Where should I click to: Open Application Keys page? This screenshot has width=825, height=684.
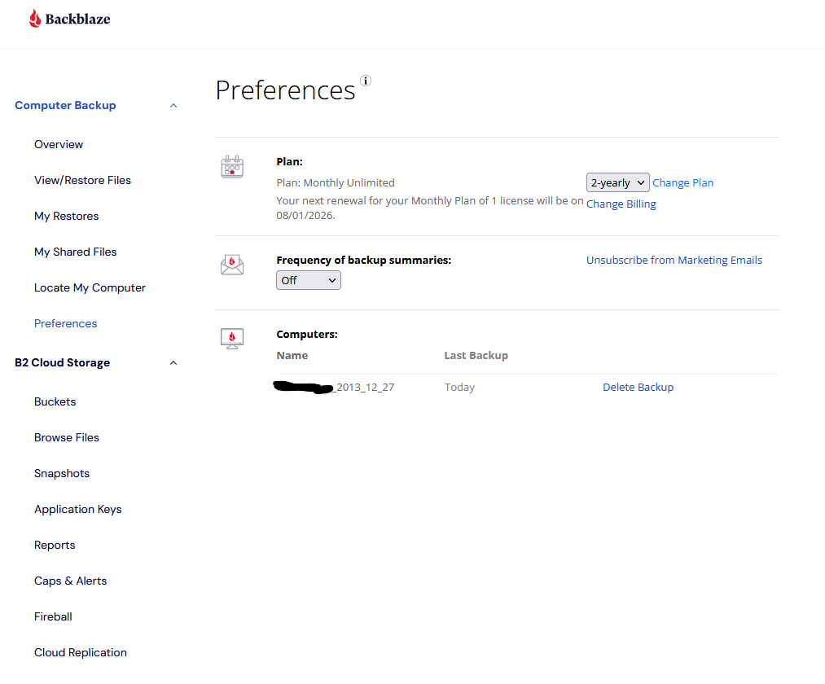pyautogui.click(x=78, y=509)
